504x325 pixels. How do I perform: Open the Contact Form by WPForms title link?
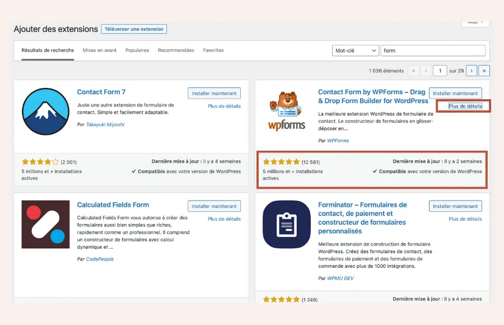(x=373, y=96)
